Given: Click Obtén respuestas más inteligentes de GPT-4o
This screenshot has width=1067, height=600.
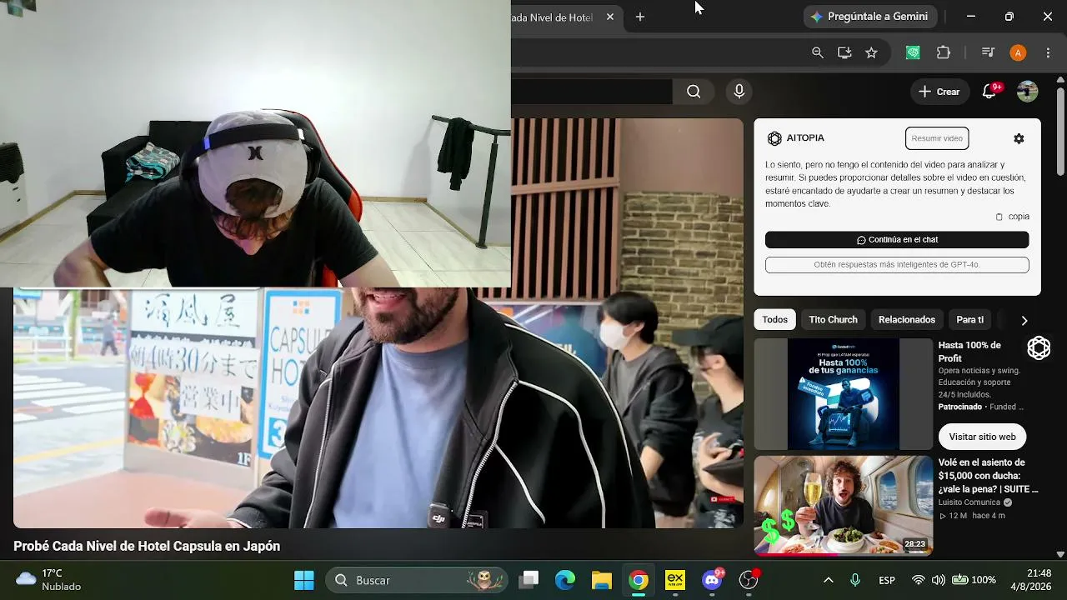Looking at the screenshot, I should click(x=897, y=265).
